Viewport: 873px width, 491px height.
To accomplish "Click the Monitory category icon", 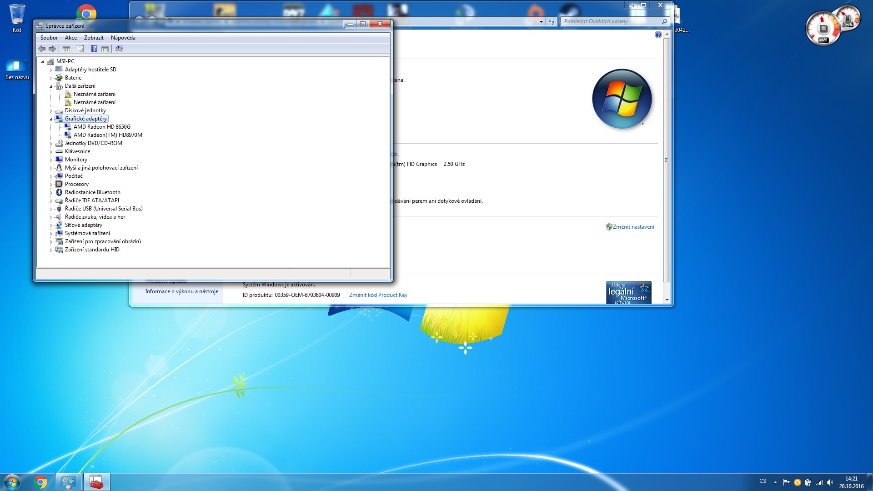I will click(x=59, y=160).
